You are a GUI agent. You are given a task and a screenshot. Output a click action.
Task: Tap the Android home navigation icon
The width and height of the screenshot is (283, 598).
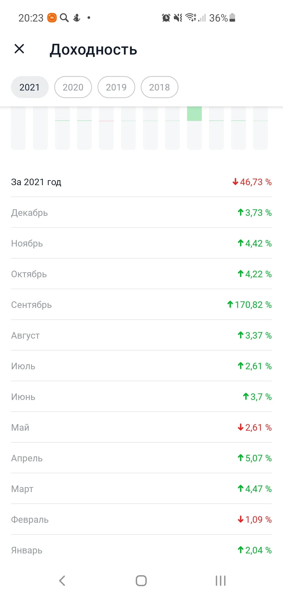[141, 580]
